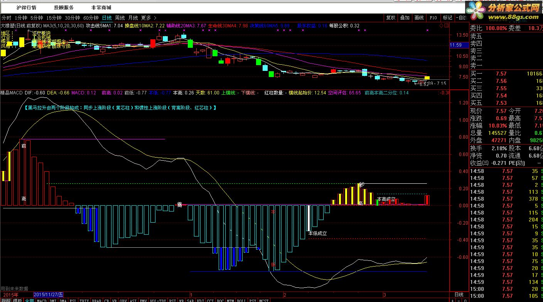Expand the 更多 periods dropdown
The height and width of the screenshot is (302, 543).
pos(148,18)
